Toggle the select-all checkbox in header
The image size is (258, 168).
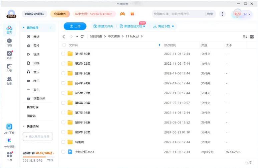(x=64, y=45)
